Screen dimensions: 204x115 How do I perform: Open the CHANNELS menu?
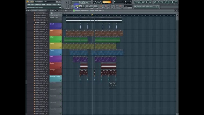click(38, 4)
